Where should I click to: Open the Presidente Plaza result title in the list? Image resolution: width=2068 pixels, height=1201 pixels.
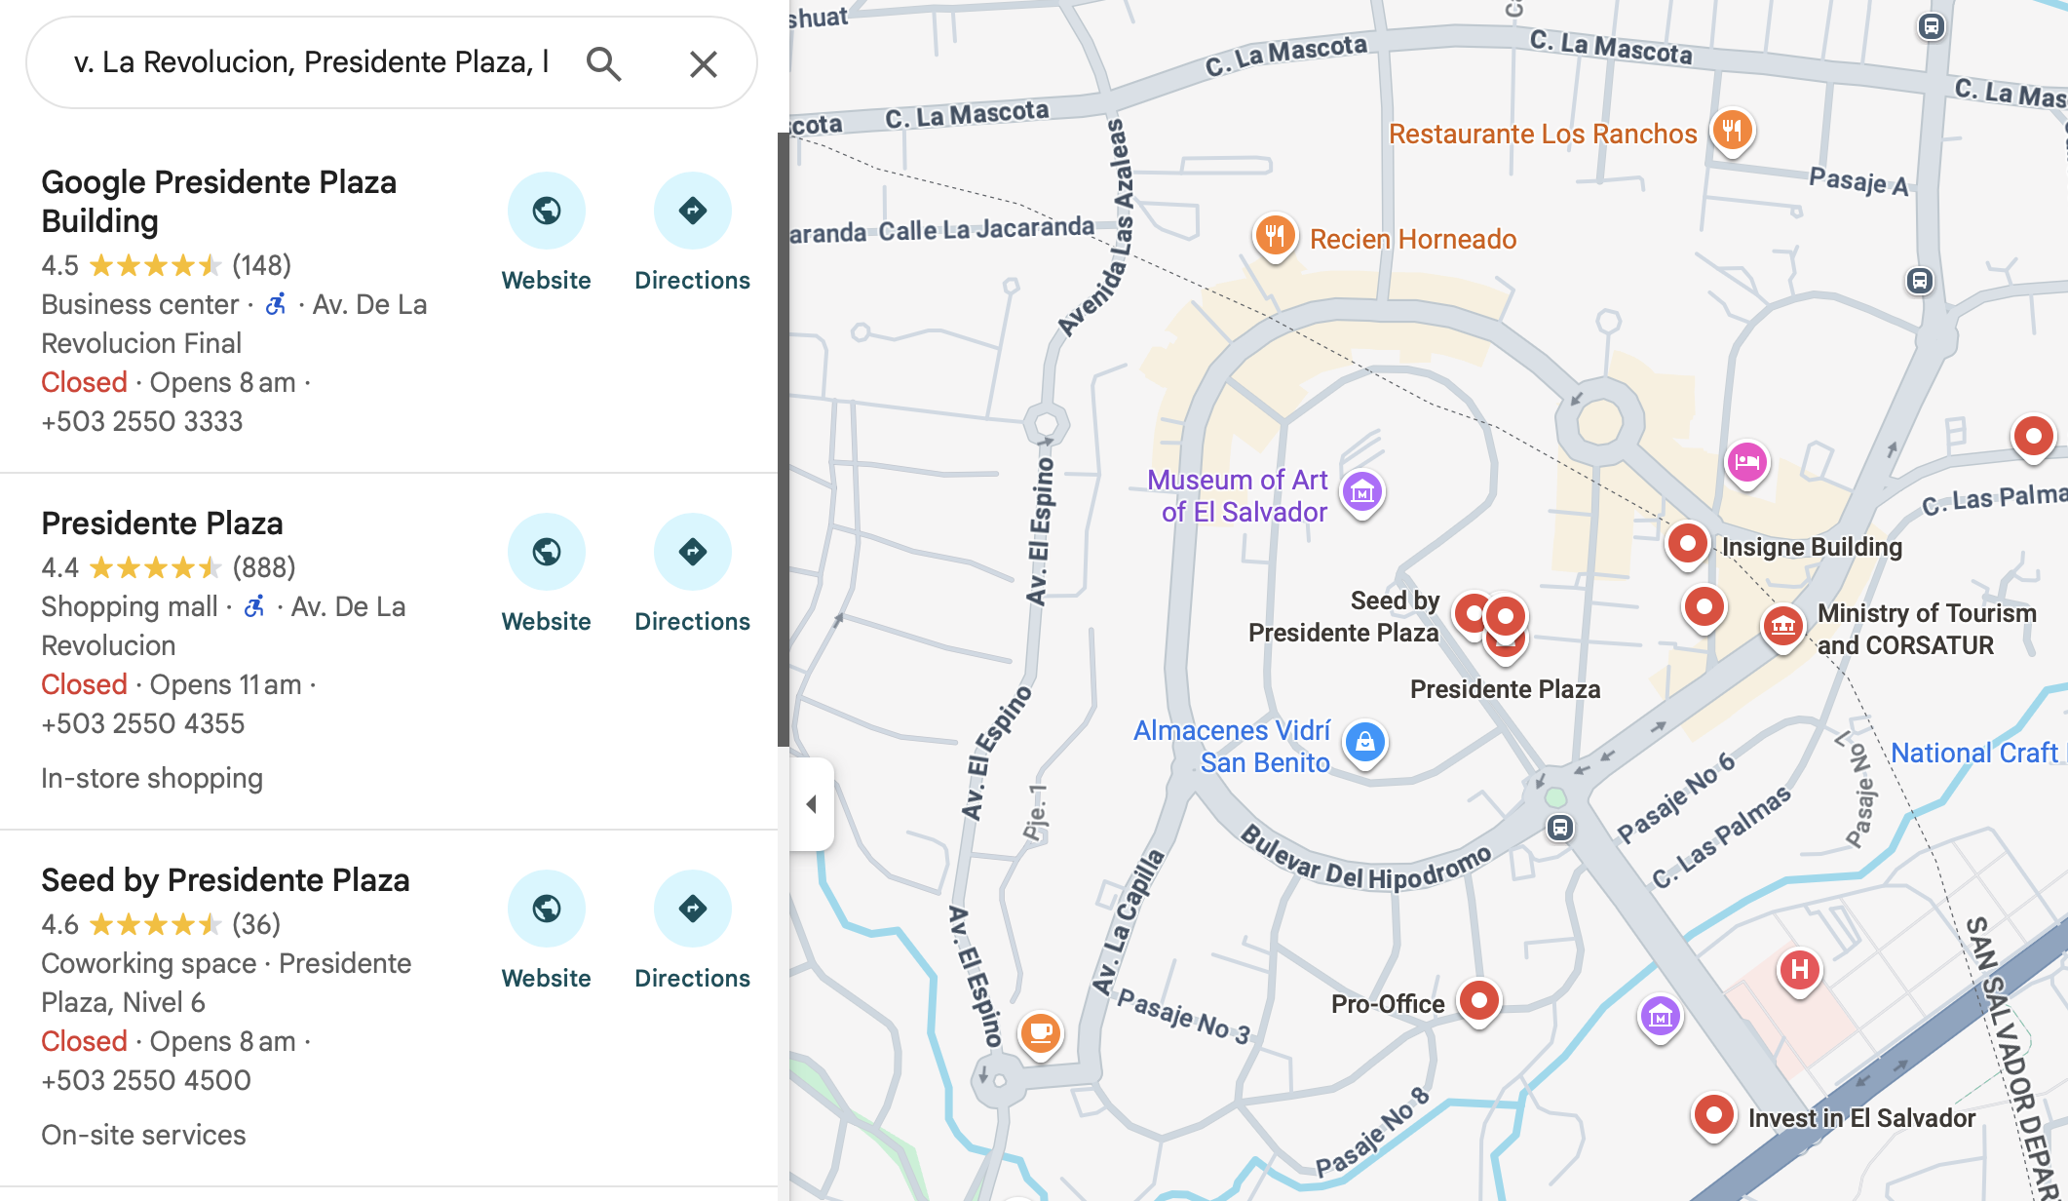click(162, 523)
